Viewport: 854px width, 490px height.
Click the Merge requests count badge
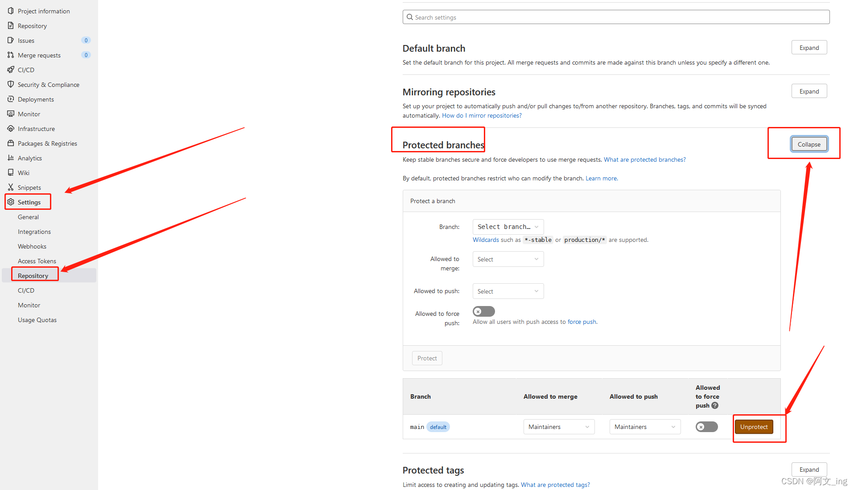tap(86, 55)
